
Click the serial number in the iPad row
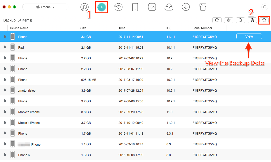click(x=205, y=48)
